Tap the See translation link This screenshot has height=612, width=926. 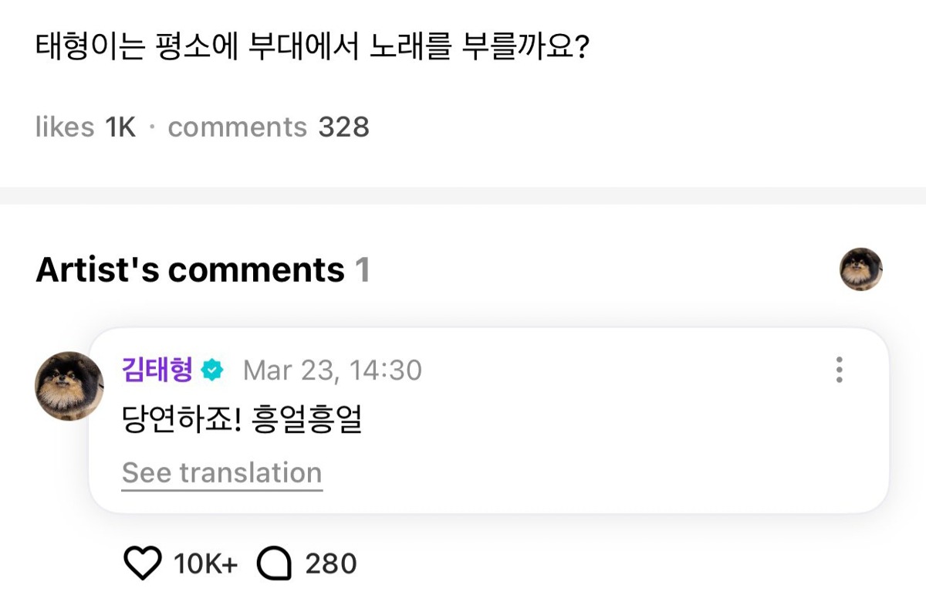(x=221, y=472)
